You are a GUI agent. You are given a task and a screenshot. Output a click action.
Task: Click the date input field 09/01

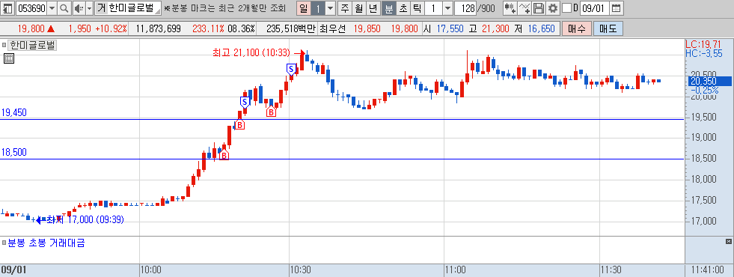(595, 8)
